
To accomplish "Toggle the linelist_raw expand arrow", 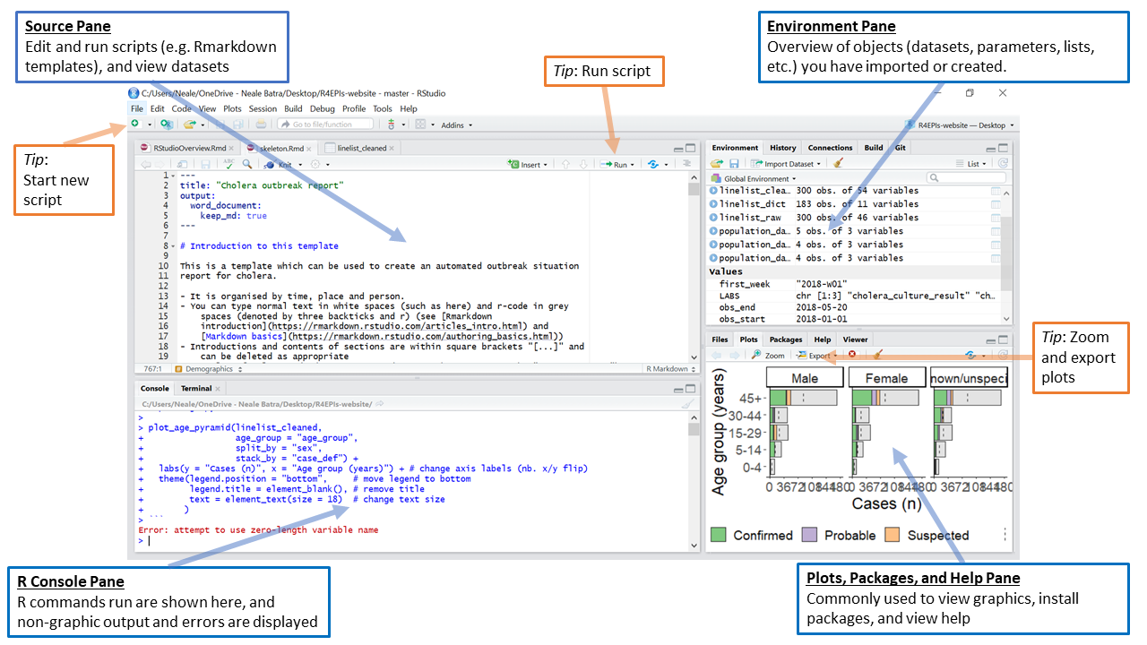I will coord(713,218).
